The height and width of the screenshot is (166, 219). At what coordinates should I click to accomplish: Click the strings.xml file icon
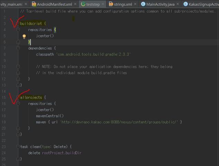click(111, 4)
